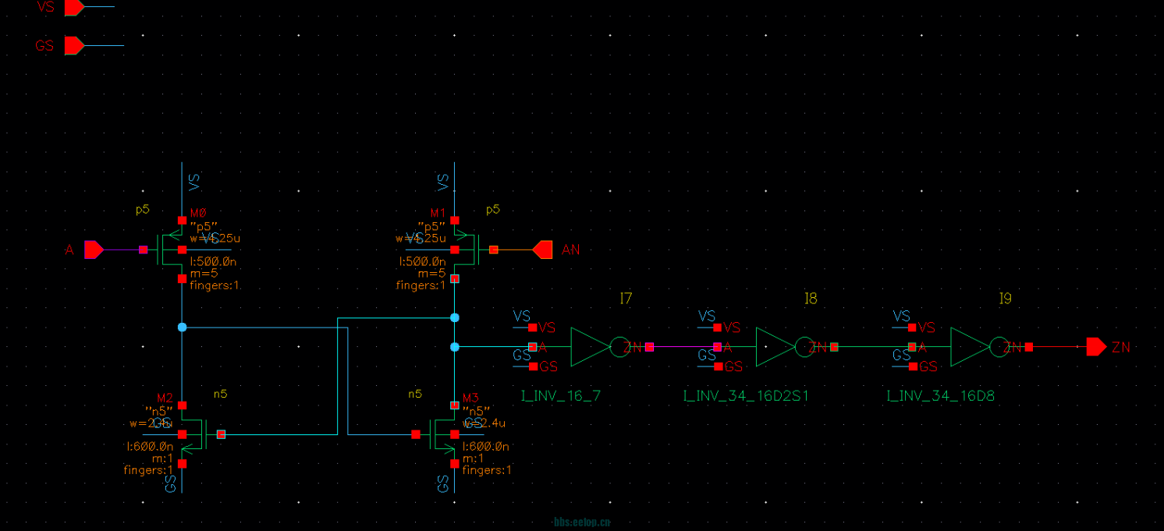The image size is (1164, 531).
Task: Click M1's m=5 multiplier text
Action: click(432, 274)
